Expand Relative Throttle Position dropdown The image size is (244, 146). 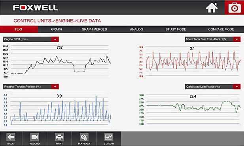click(x=55, y=87)
